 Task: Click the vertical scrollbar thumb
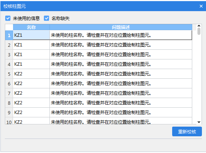pyautogui.click(x=199, y=31)
